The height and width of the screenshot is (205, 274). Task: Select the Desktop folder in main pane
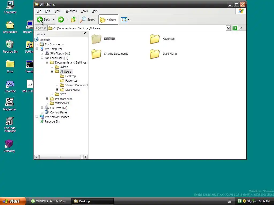click(x=103, y=39)
